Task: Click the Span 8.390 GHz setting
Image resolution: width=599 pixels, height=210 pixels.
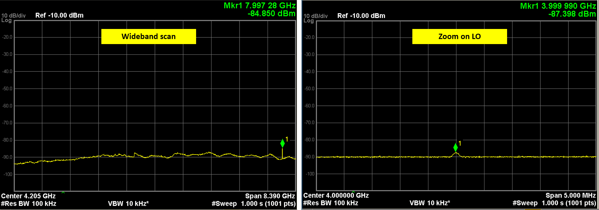Action: 270,196
